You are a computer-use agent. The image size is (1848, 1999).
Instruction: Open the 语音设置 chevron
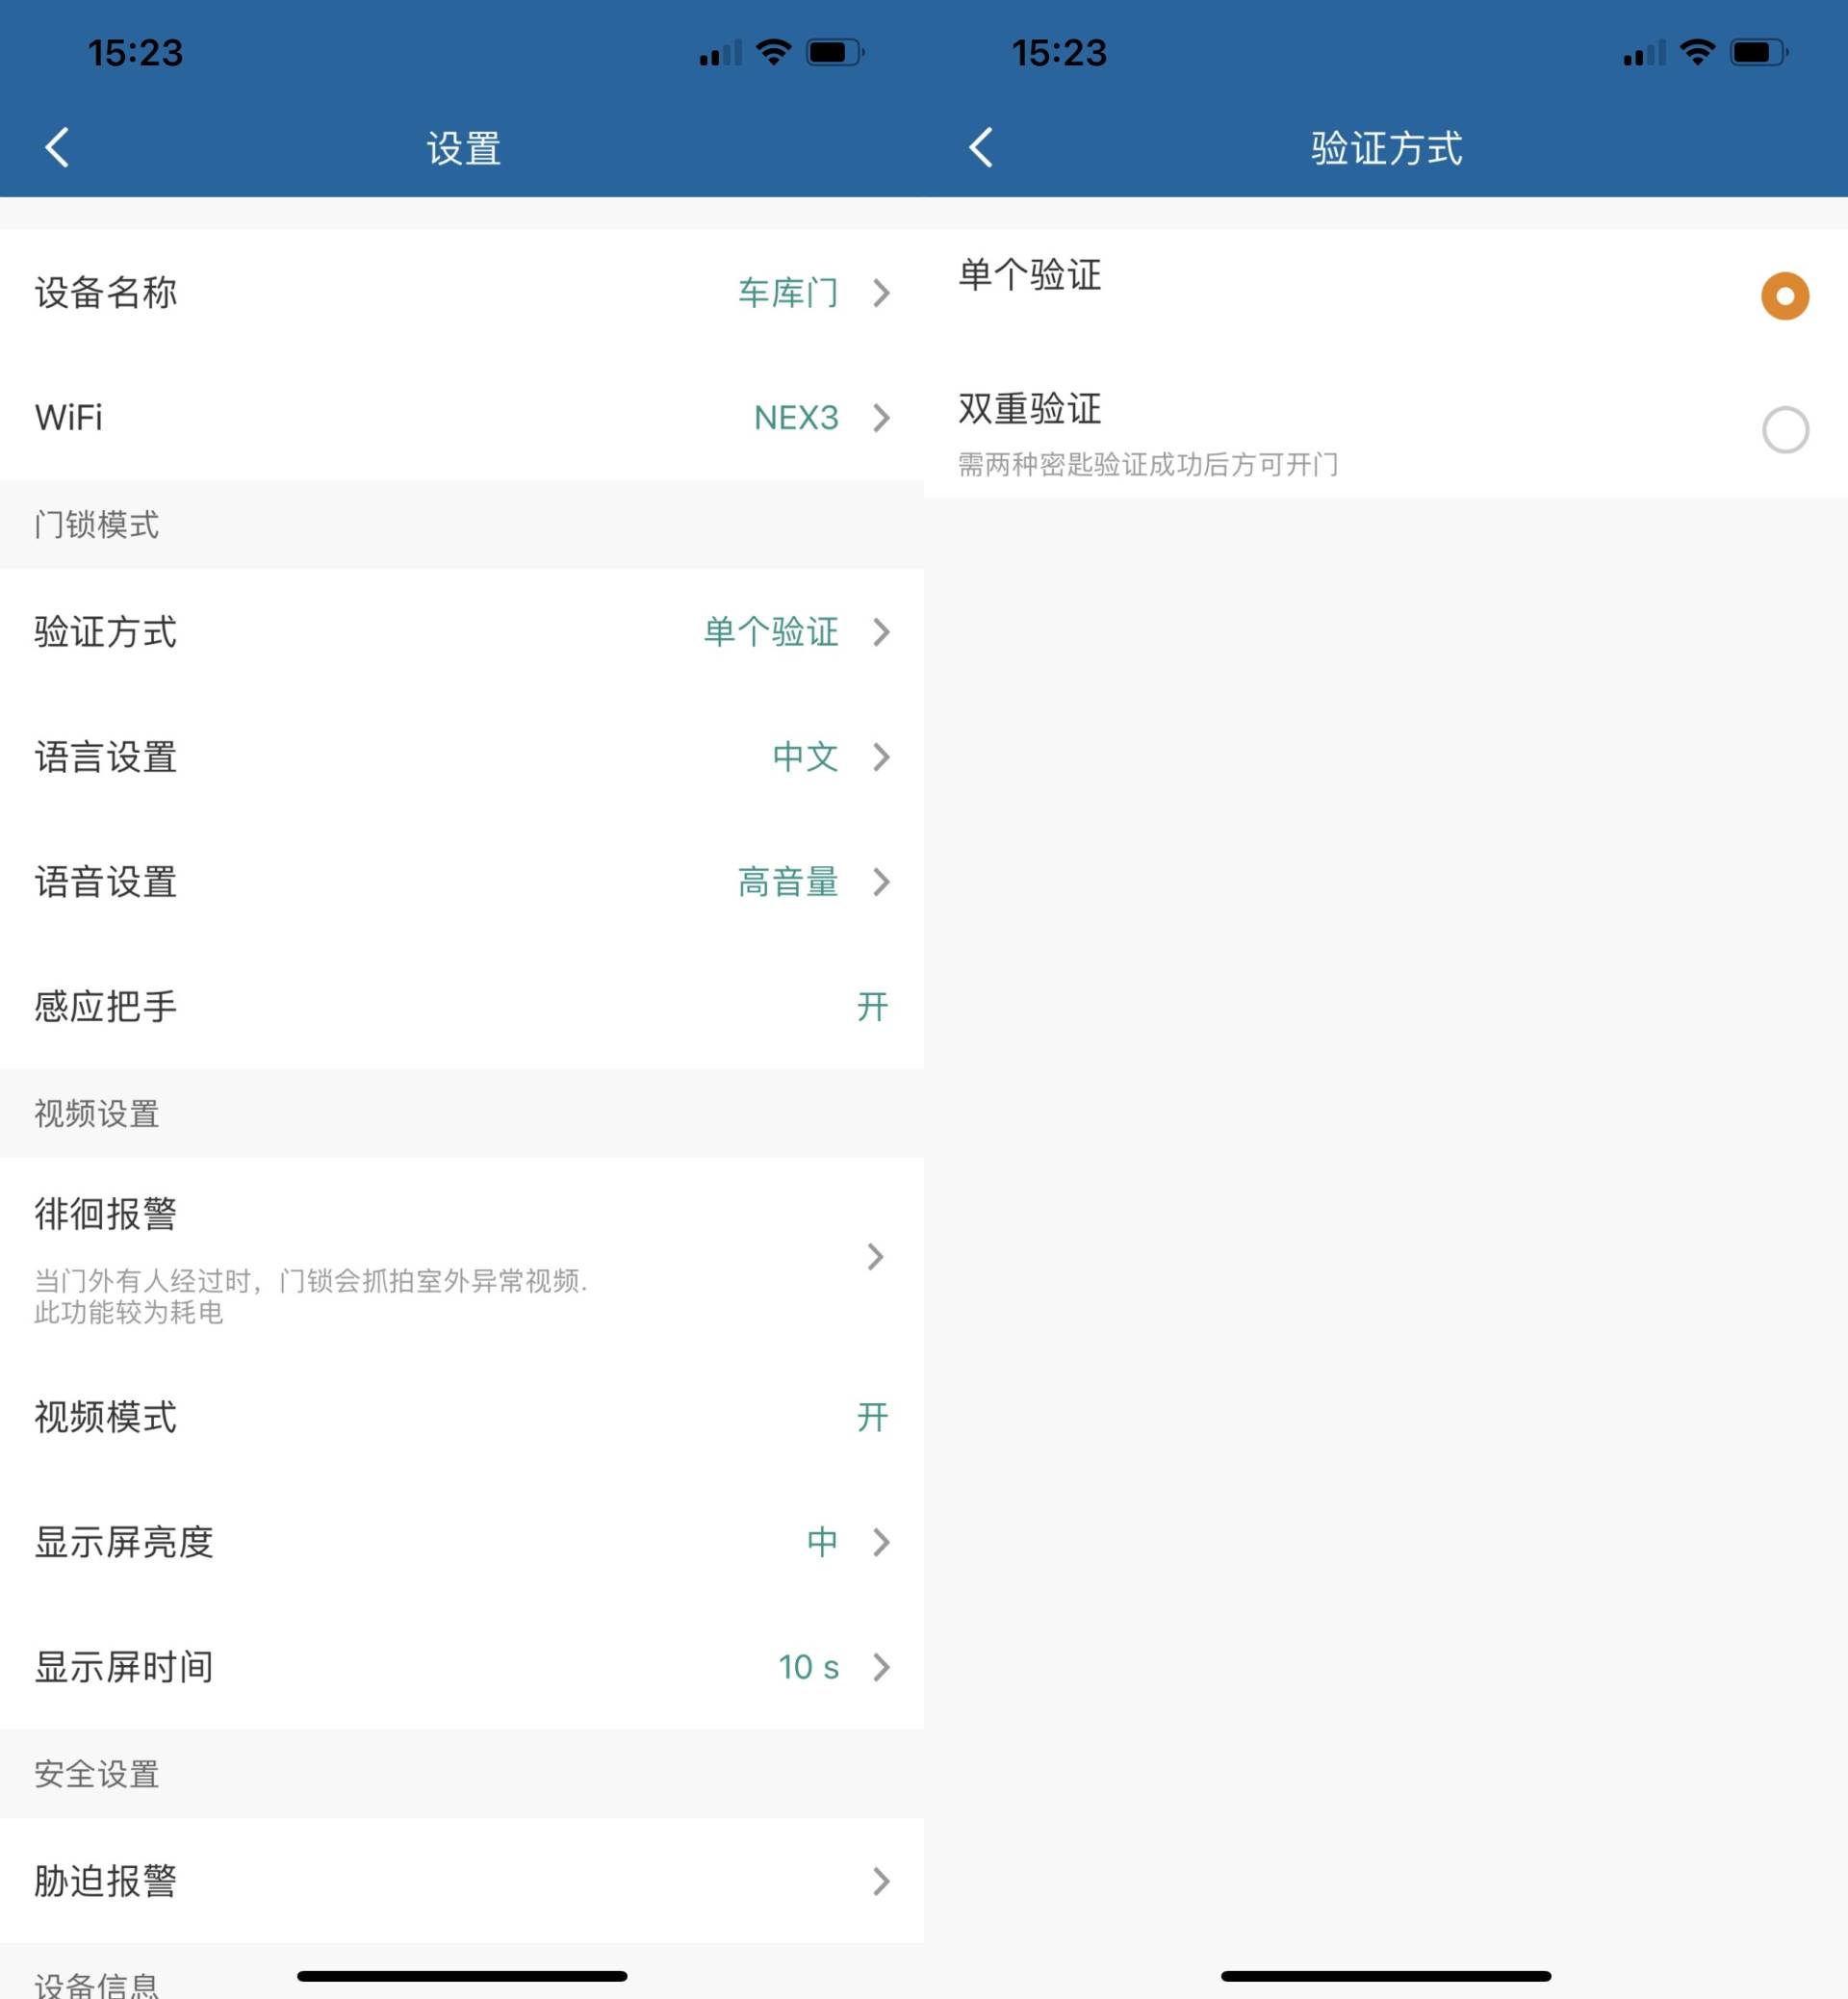click(x=880, y=882)
